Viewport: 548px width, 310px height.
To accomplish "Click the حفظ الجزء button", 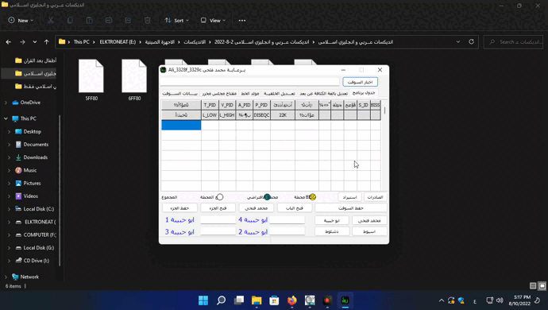I will coord(179,208).
